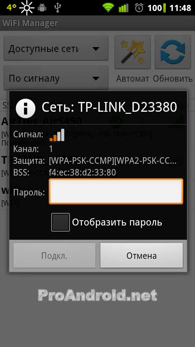Tap the Подкл. connect button
This screenshot has width=195, height=347.
click(54, 256)
